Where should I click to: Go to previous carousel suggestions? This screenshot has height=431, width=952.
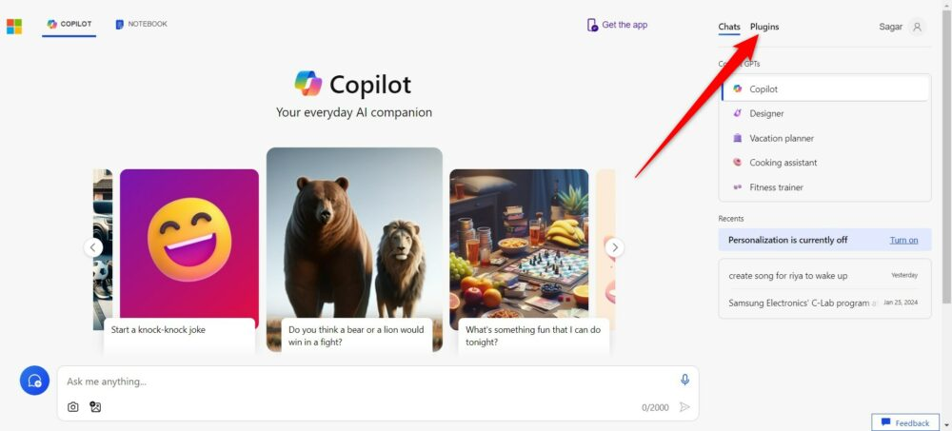pyautogui.click(x=93, y=247)
